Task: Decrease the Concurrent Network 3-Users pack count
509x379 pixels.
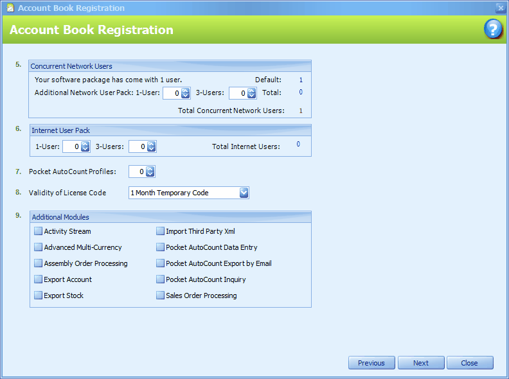Action: click(x=251, y=96)
